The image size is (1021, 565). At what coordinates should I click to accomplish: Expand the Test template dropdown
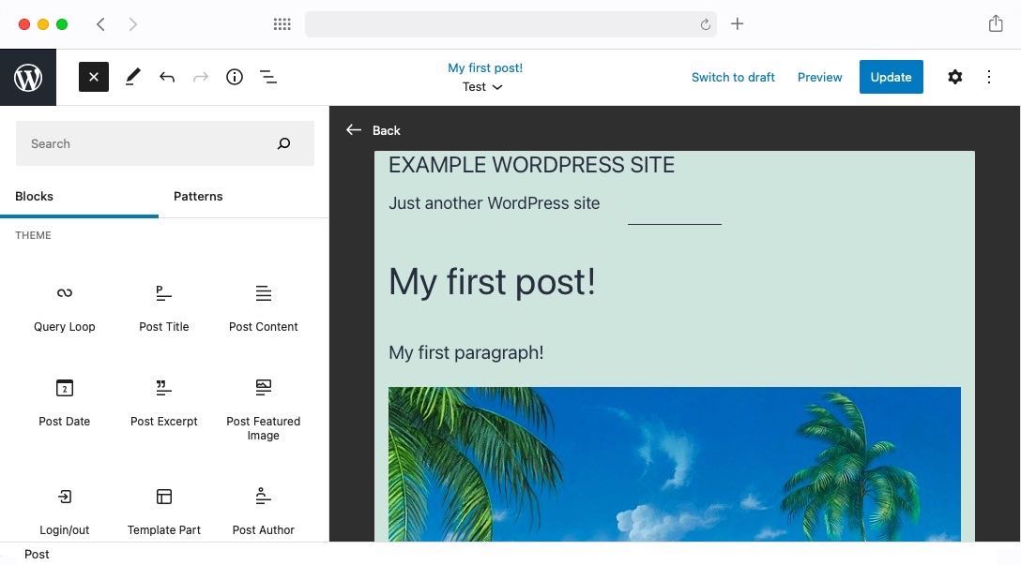(x=480, y=86)
